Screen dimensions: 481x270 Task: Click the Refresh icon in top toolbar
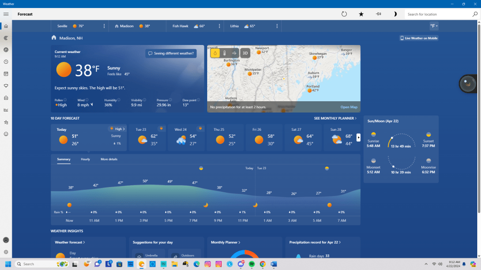coord(344,14)
